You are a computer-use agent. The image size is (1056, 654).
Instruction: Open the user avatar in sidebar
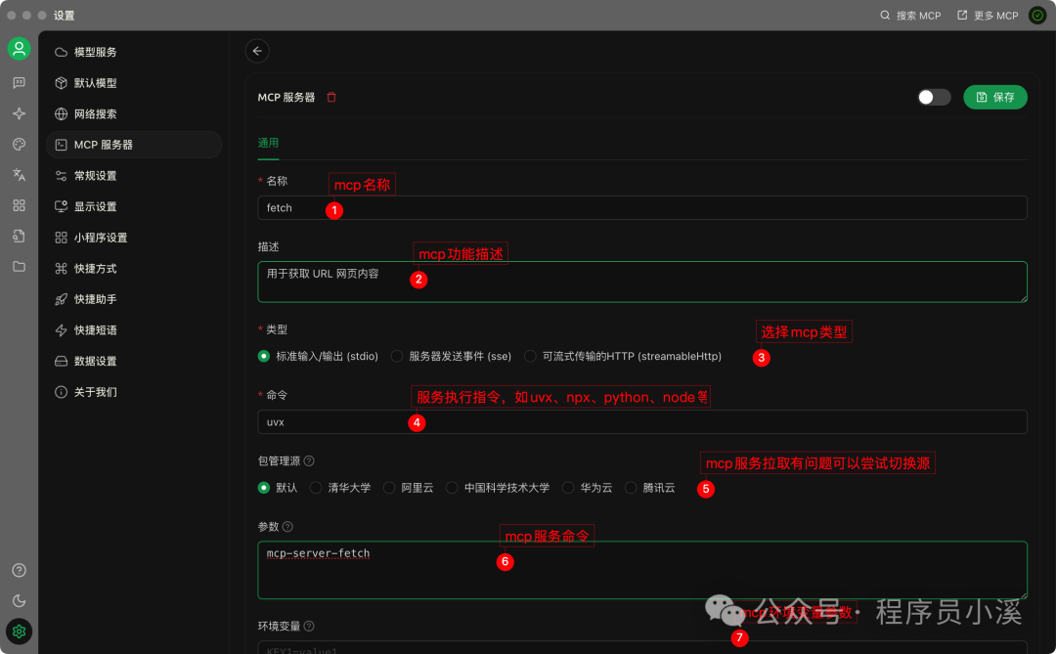pyautogui.click(x=19, y=49)
